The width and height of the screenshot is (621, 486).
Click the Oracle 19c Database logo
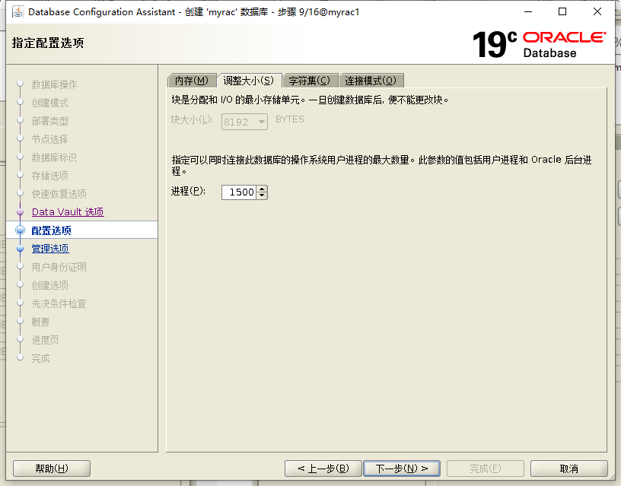coord(539,44)
